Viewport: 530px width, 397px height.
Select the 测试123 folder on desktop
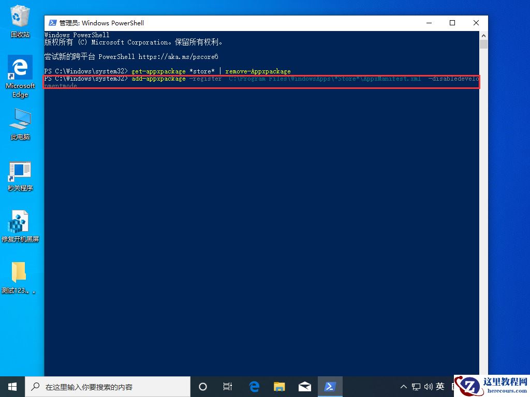(x=19, y=278)
